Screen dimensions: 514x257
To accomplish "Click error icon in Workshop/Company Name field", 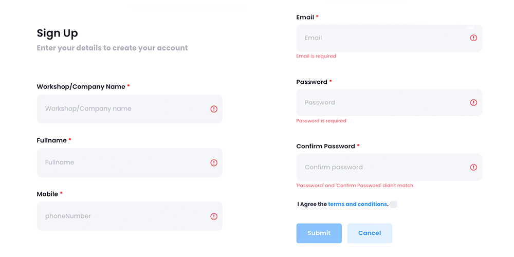I will pos(214,109).
